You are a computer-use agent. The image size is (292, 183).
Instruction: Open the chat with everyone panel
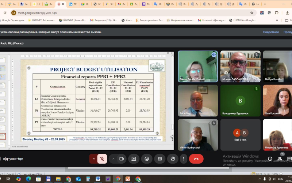click(x=289, y=159)
